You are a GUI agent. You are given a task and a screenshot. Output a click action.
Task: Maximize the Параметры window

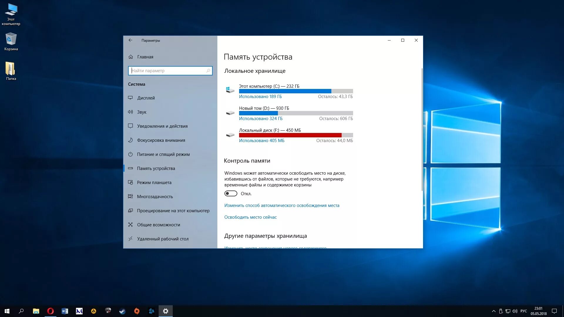pos(403,40)
